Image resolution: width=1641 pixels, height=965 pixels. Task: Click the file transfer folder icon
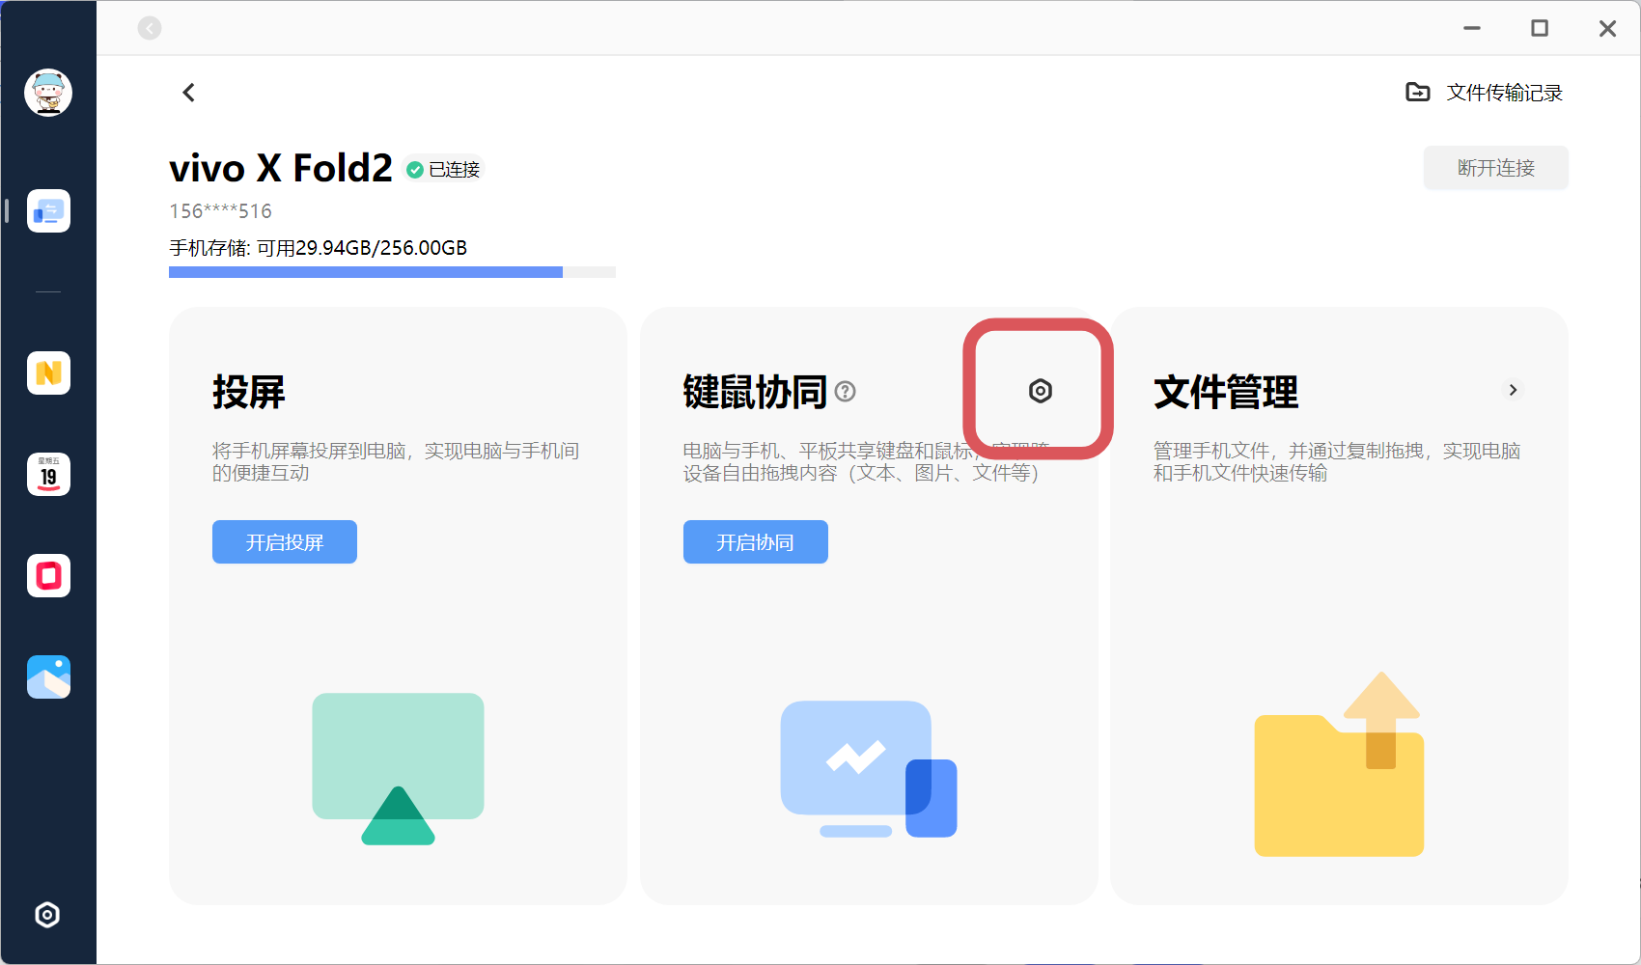(1417, 92)
